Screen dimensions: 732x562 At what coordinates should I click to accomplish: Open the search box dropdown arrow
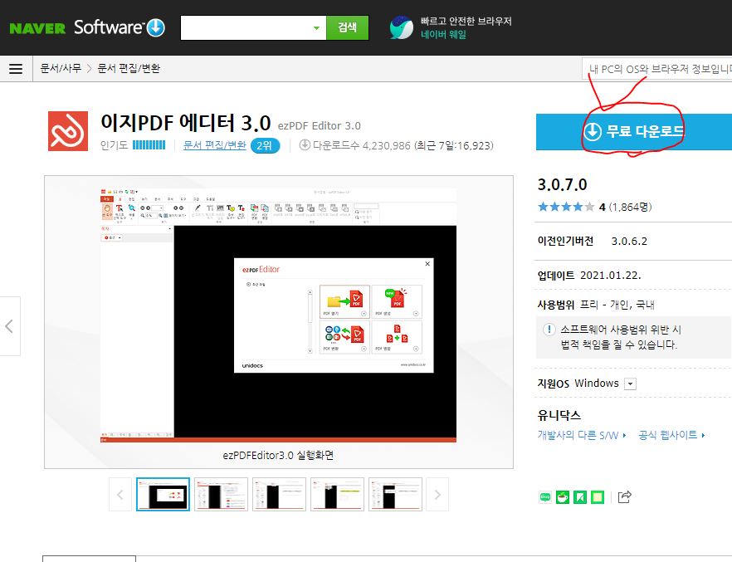click(316, 28)
